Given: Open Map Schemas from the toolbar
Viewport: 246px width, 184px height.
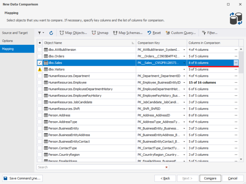Looking at the screenshot, I should pyautogui.click(x=128, y=33).
